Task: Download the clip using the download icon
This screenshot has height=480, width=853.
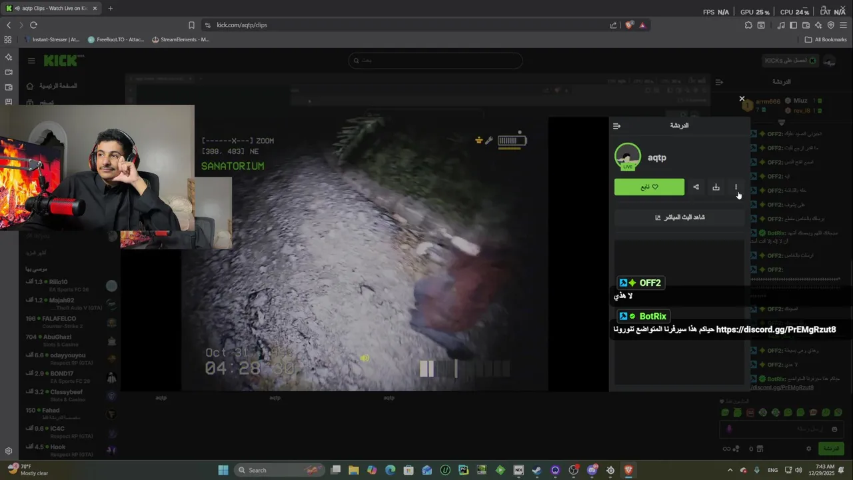Action: pyautogui.click(x=716, y=187)
